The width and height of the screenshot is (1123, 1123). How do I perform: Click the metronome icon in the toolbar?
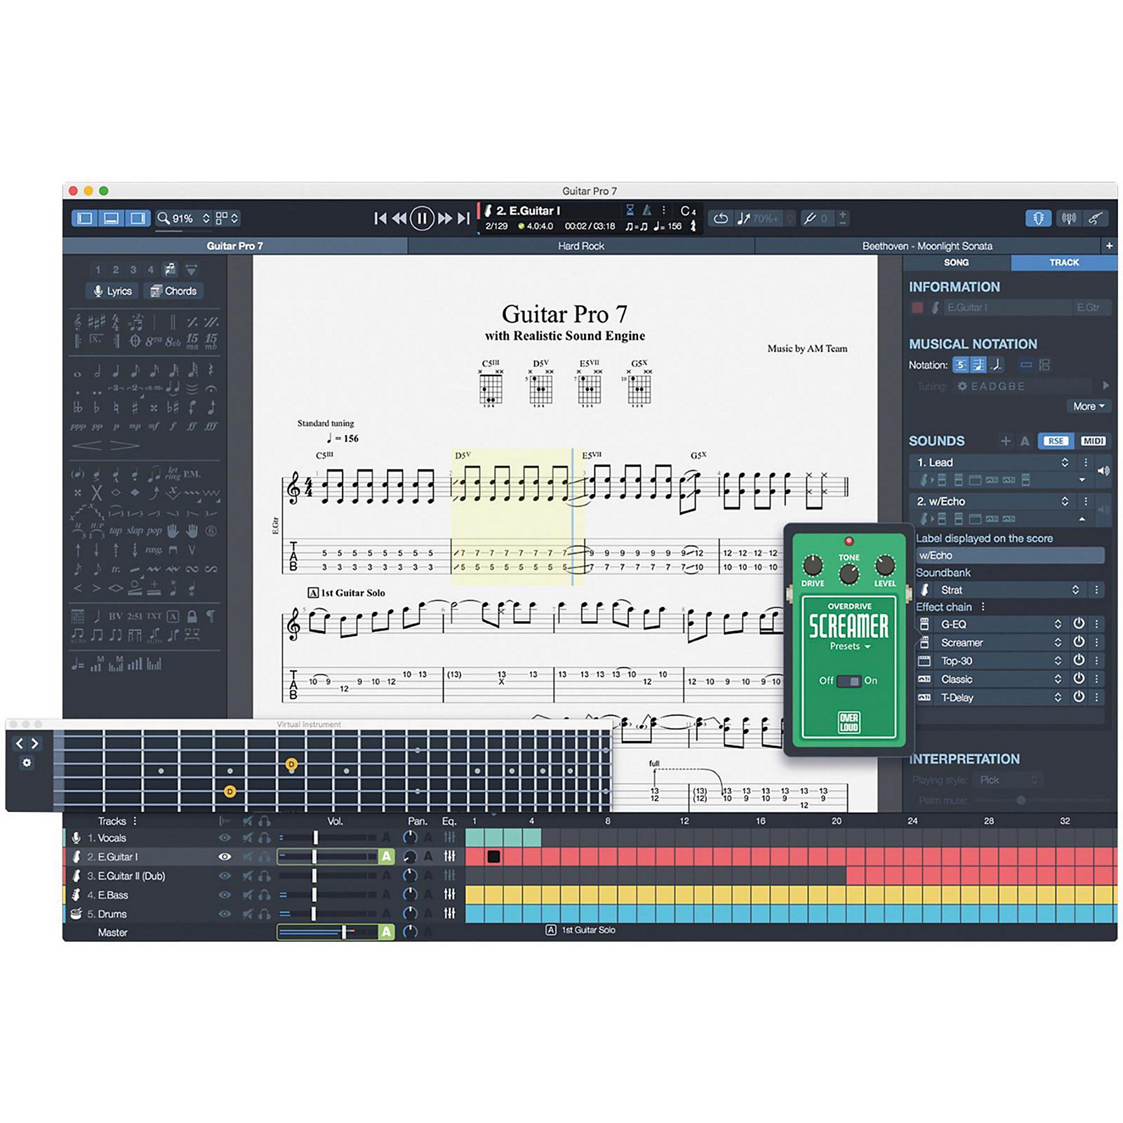[647, 208]
